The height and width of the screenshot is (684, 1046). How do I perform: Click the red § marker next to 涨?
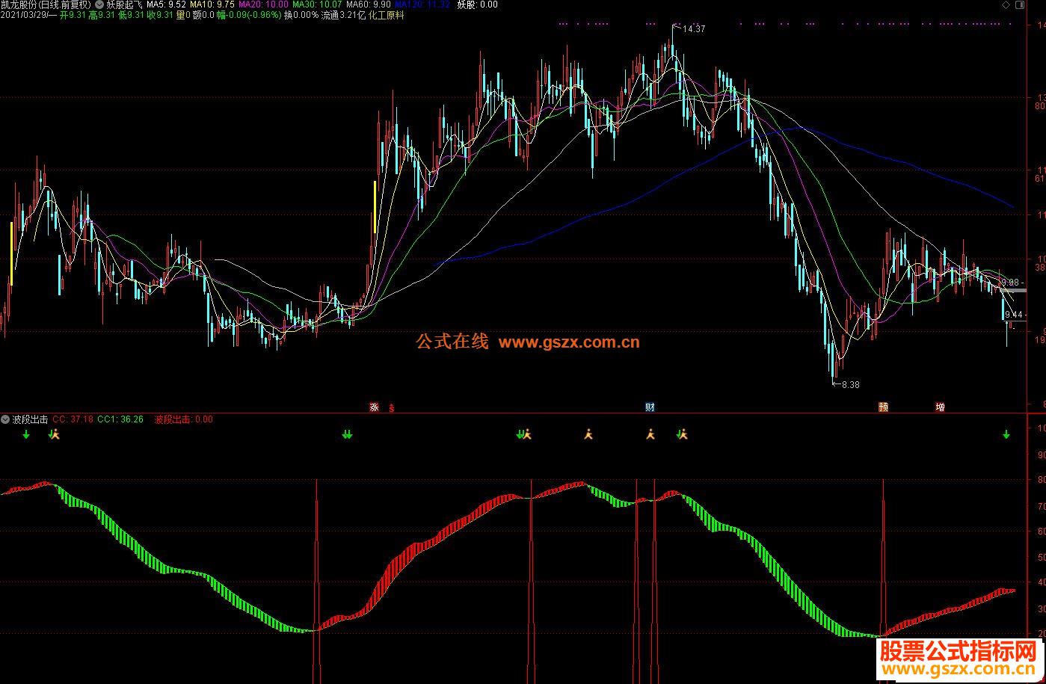pyautogui.click(x=391, y=408)
